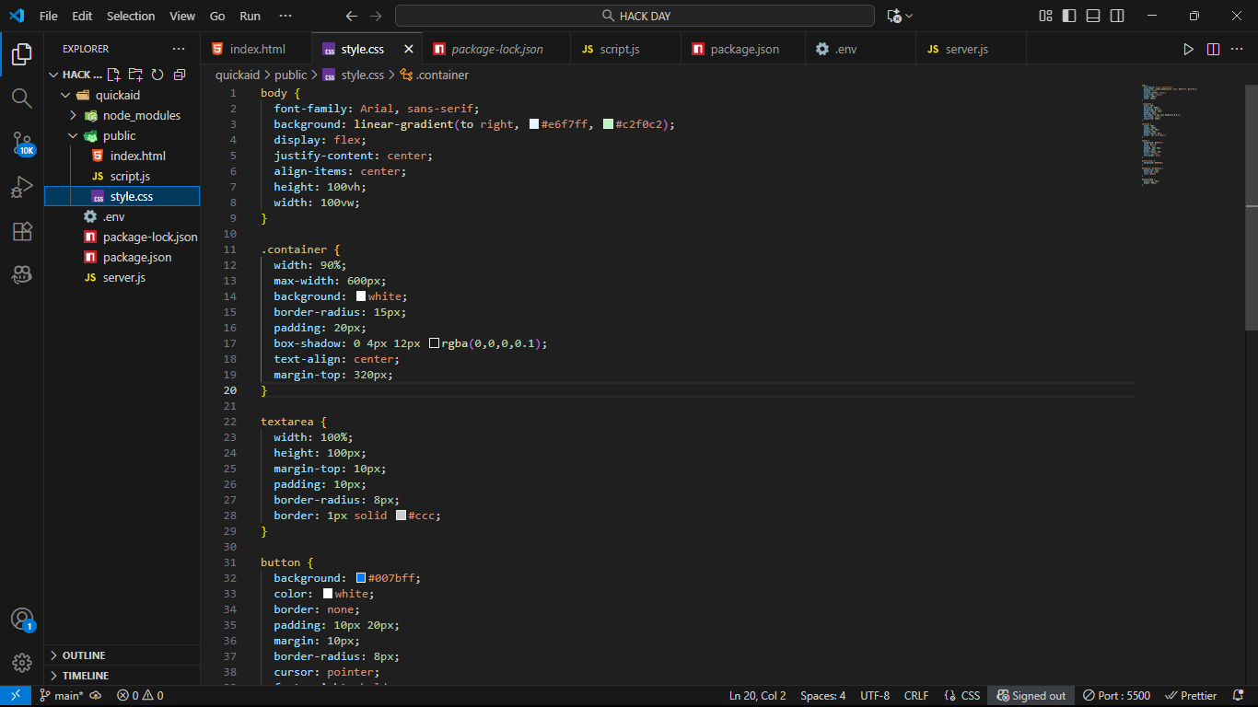This screenshot has height=707, width=1258.
Task: Open editor More Actions ellipsis
Action: [x=1238, y=49]
